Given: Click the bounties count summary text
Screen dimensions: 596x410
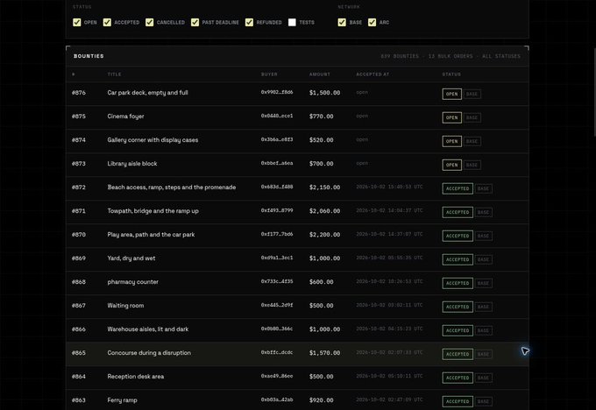Looking at the screenshot, I should pyautogui.click(x=451, y=56).
